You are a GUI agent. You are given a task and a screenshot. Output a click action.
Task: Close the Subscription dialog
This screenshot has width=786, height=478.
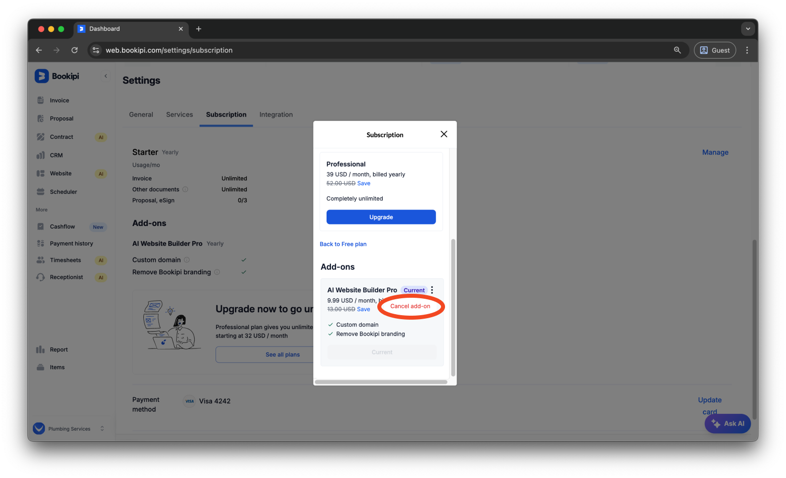[444, 134]
